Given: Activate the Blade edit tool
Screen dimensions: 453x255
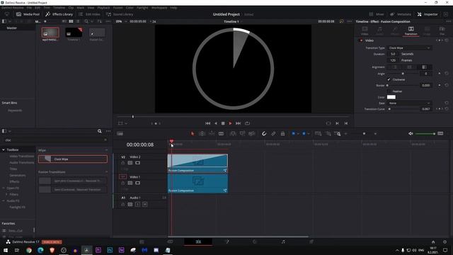Looking at the screenshot, I should coord(221,133).
